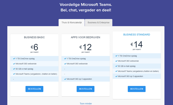Click '1 TB OneDrive opslag' text in Business Standard
The height and width of the screenshot is (105, 173).
point(127,56)
